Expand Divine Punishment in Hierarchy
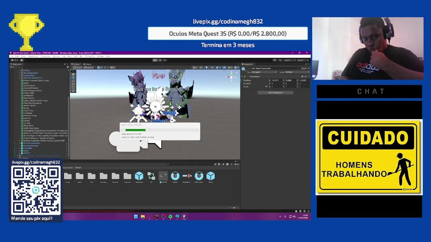The image size is (431, 242). point(20,143)
